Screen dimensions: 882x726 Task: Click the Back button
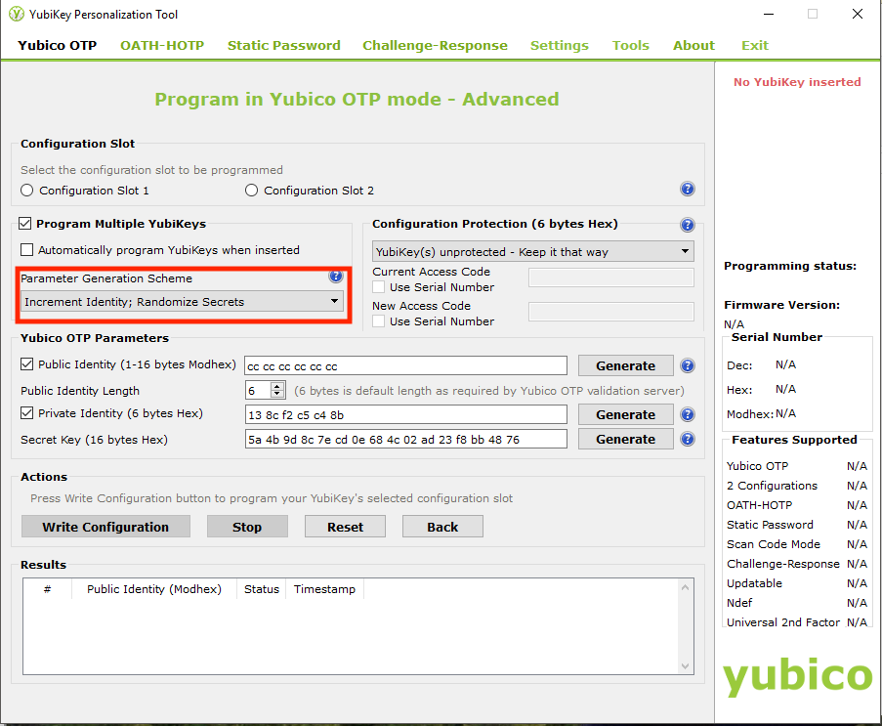click(442, 527)
